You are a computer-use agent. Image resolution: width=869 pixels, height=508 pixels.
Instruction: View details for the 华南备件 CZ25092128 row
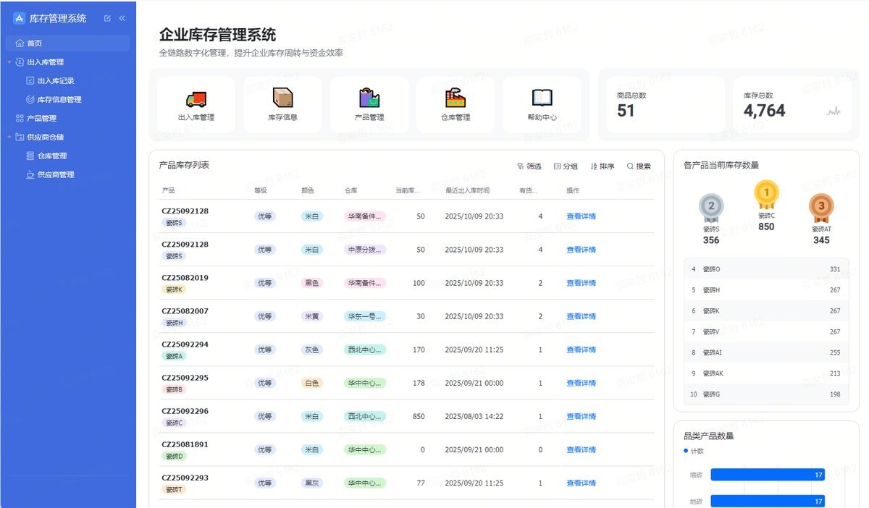(581, 216)
